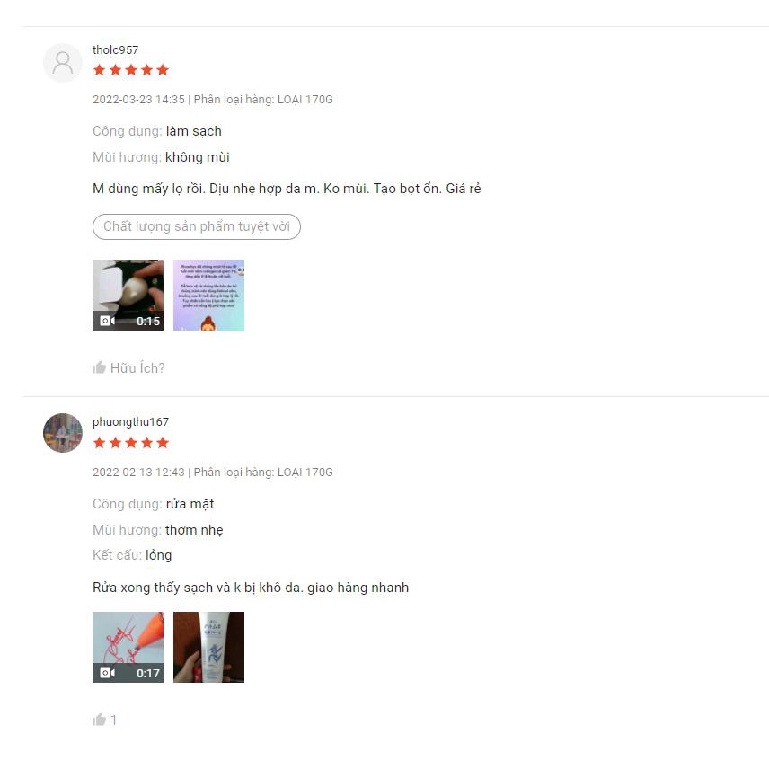Click tholc957's five-star rating
Image resolution: width=769 pixels, height=769 pixels.
point(131,70)
